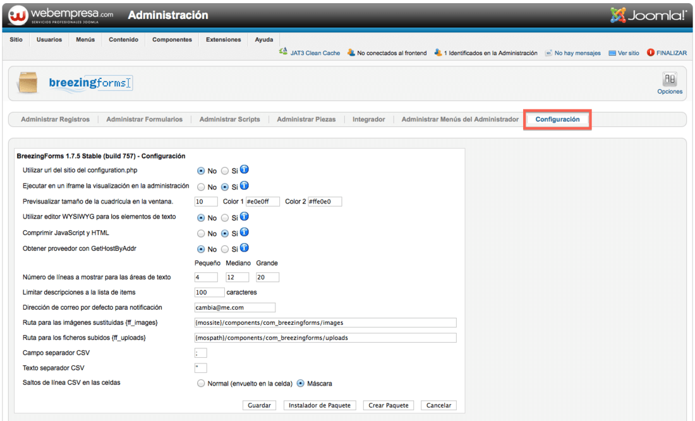Open the Contenido menu
The height and width of the screenshot is (421, 695).
(x=124, y=39)
